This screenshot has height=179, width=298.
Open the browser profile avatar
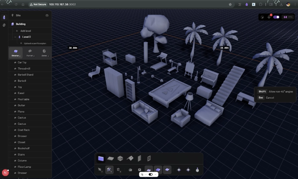[x=288, y=4]
